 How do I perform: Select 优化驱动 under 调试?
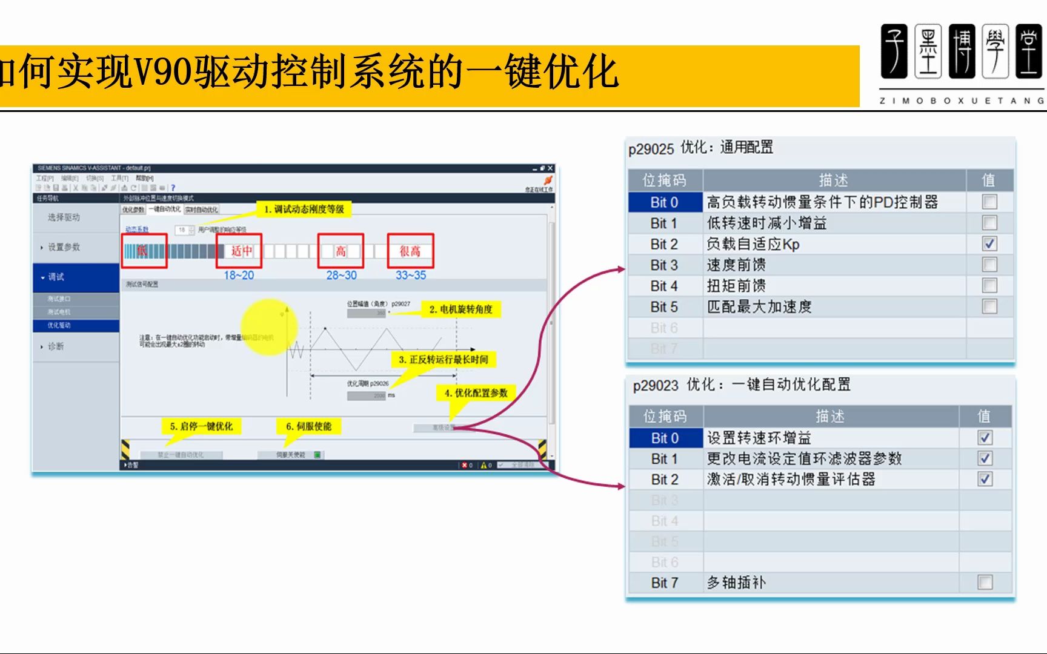tap(76, 325)
